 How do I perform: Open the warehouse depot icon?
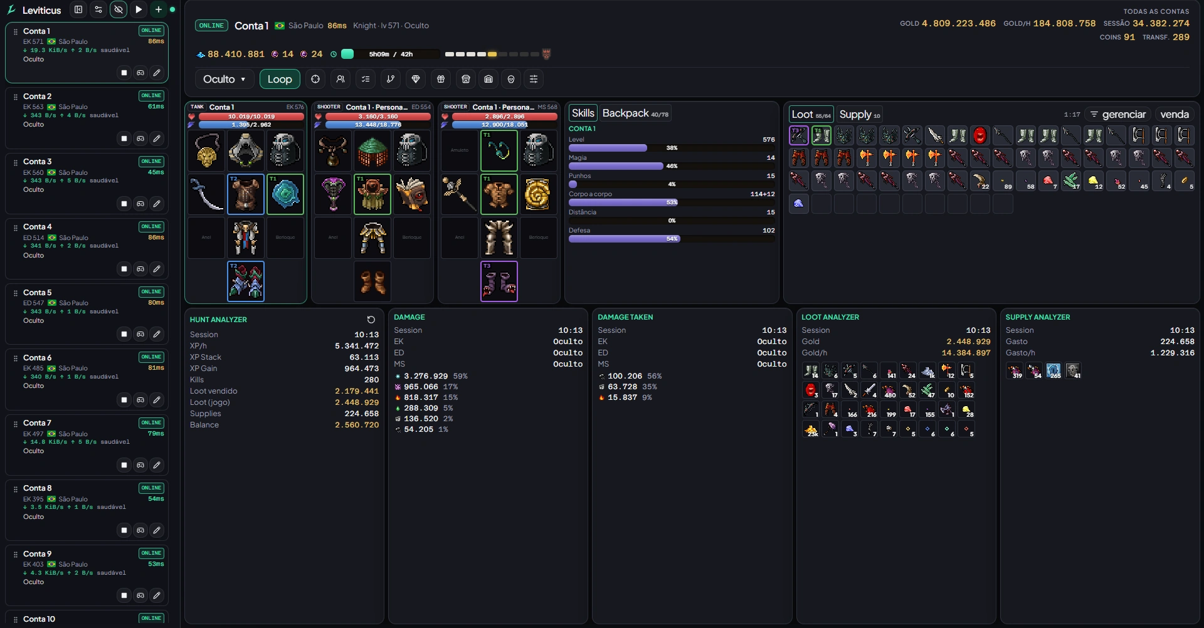point(488,79)
